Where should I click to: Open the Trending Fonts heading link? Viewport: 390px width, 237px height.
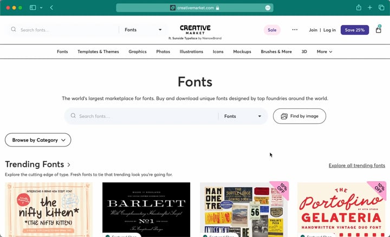(35, 164)
